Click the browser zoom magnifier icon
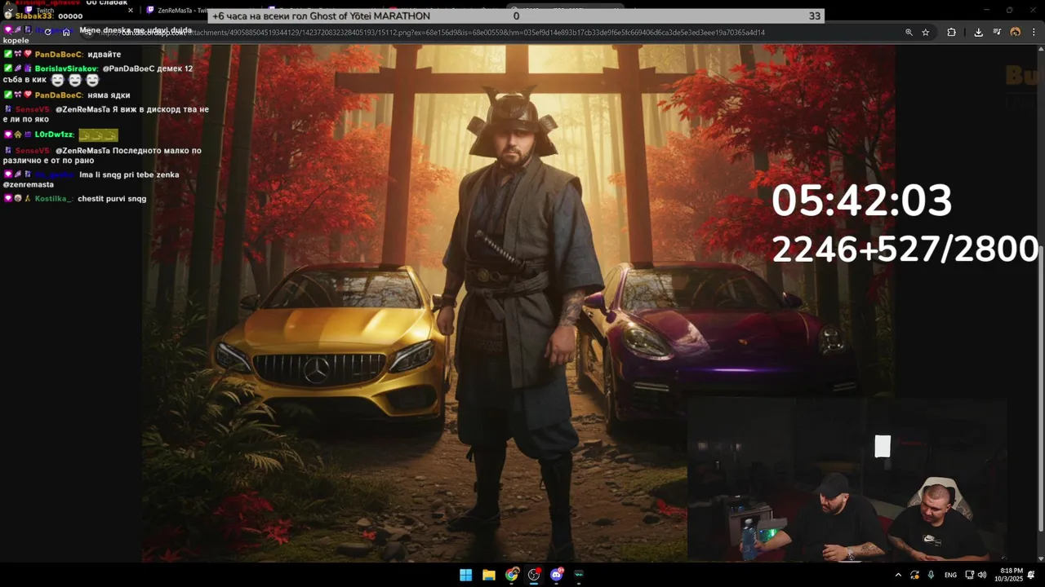Viewport: 1045px width, 587px height. coord(909,33)
